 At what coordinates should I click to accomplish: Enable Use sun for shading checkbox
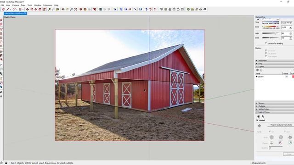coord(266,43)
